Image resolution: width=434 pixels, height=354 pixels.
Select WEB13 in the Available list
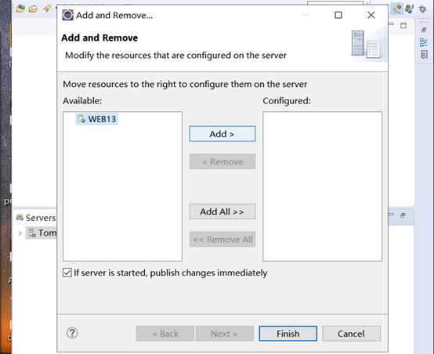tap(97, 119)
